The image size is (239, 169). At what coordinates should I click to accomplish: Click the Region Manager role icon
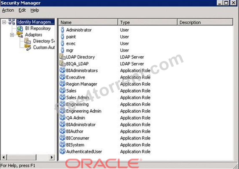pyautogui.click(x=62, y=84)
